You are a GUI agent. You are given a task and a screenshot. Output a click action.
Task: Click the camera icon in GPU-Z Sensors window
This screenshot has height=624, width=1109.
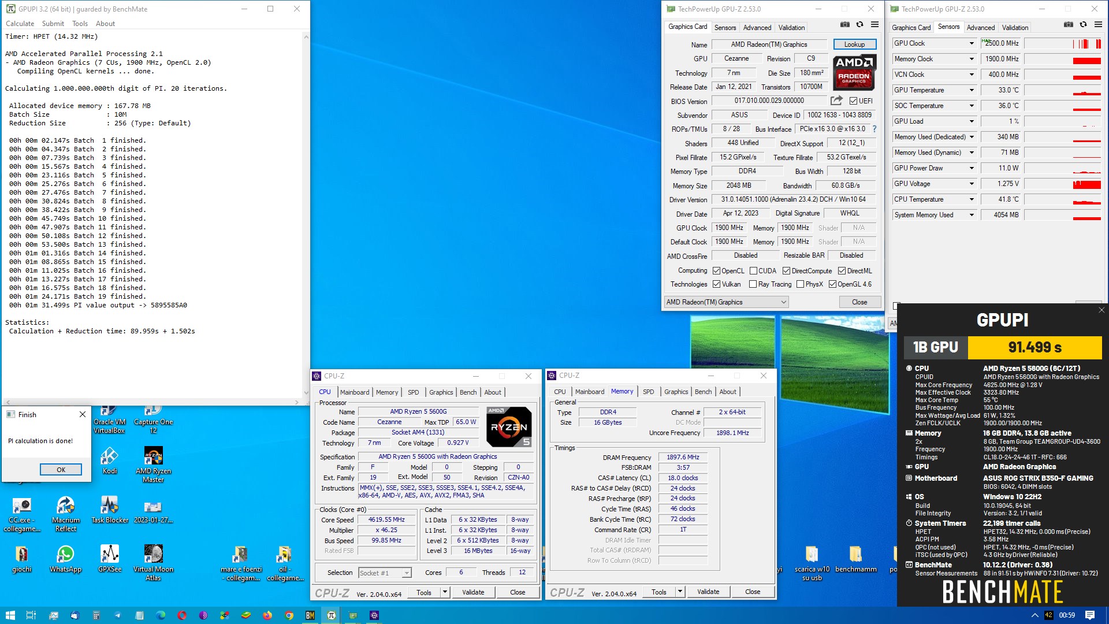point(1069,24)
